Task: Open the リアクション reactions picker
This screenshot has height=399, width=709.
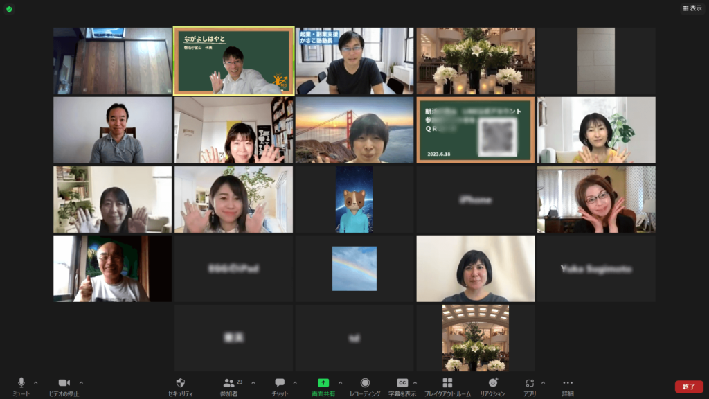Action: click(x=492, y=385)
